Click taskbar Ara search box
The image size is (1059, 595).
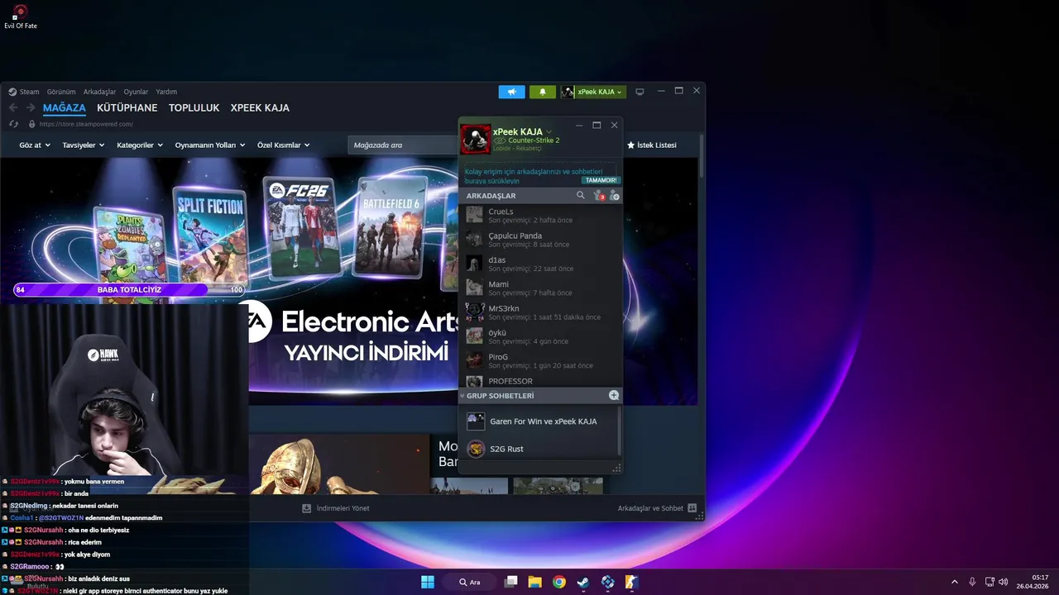click(x=470, y=582)
